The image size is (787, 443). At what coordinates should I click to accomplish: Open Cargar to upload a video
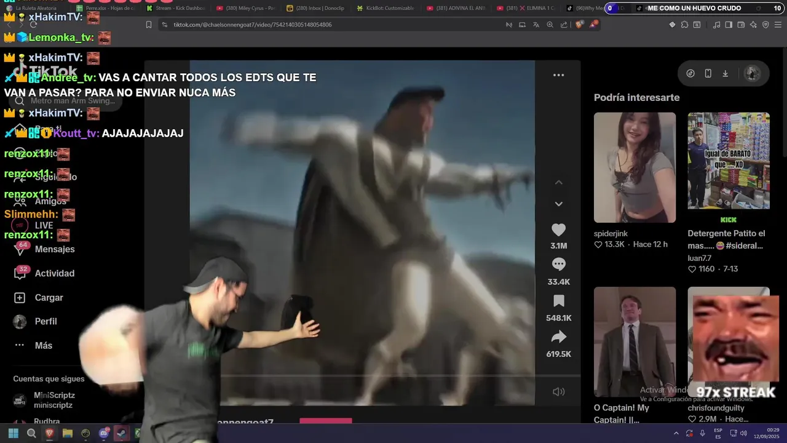coord(39,297)
